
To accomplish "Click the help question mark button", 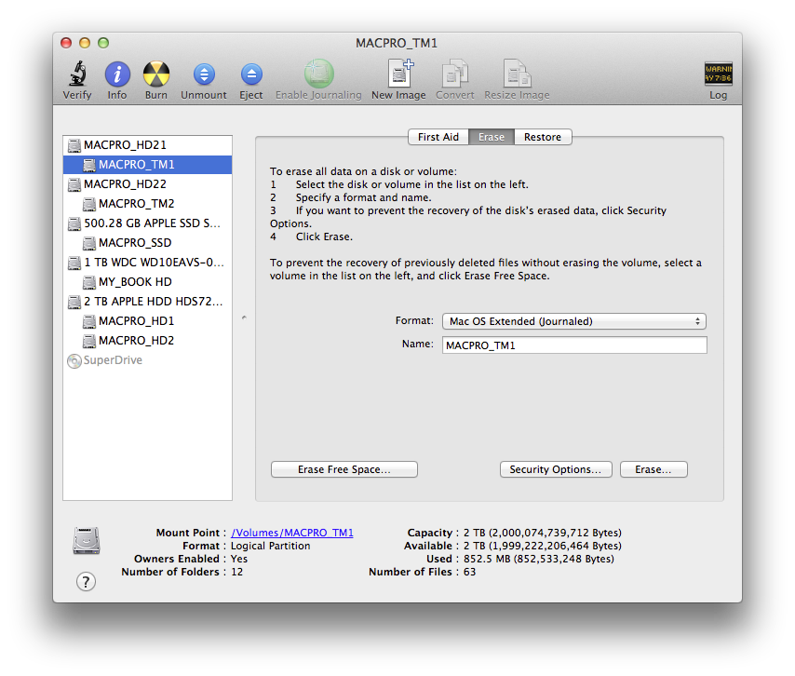I will coord(86,581).
